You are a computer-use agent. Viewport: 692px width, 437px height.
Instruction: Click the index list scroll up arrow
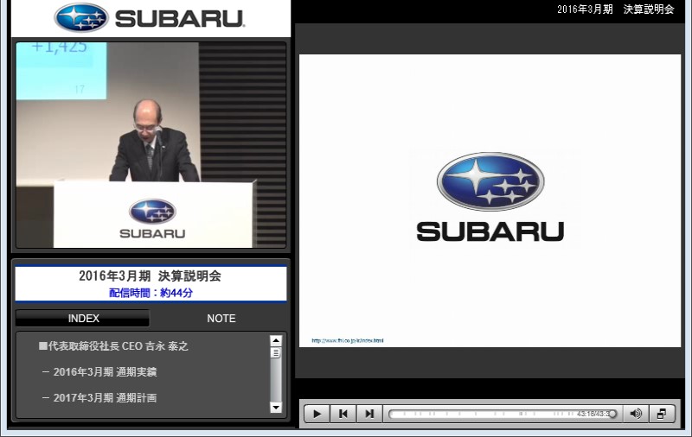point(276,340)
